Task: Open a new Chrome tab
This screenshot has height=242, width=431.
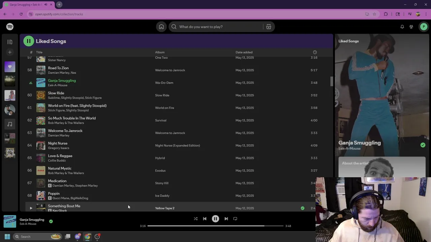Action: click(x=59, y=4)
